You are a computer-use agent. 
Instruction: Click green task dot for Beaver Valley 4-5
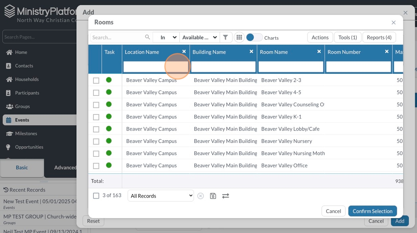coord(109,92)
